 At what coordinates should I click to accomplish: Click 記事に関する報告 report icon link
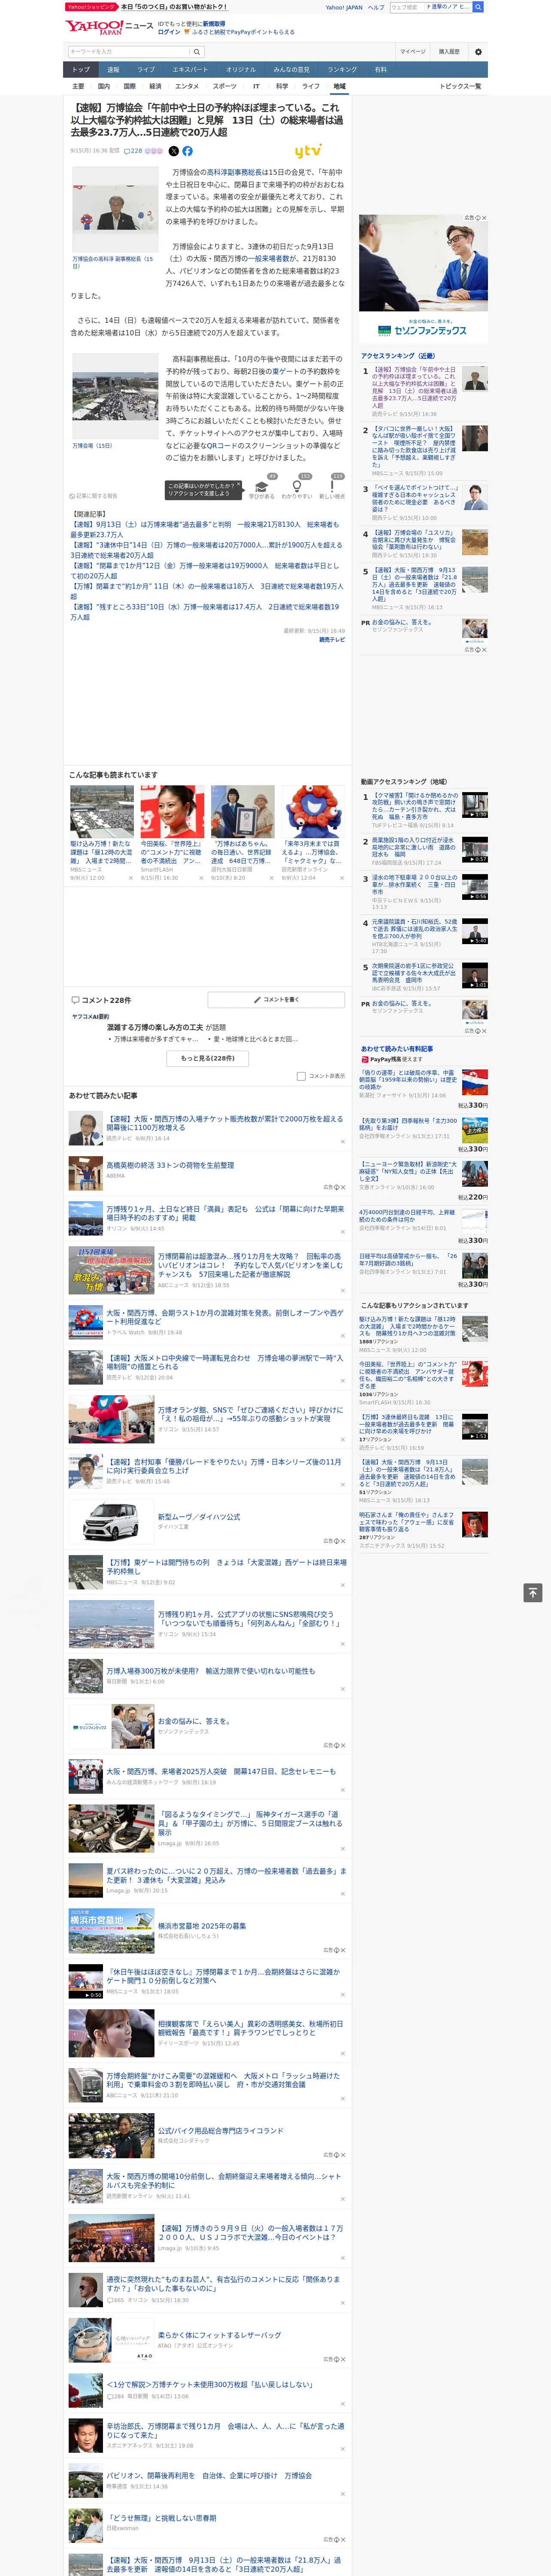tap(93, 496)
